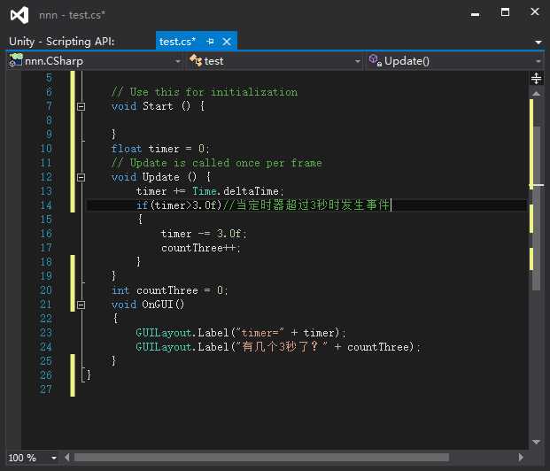Click the test class icon
The image size is (550, 471).
pos(196,60)
